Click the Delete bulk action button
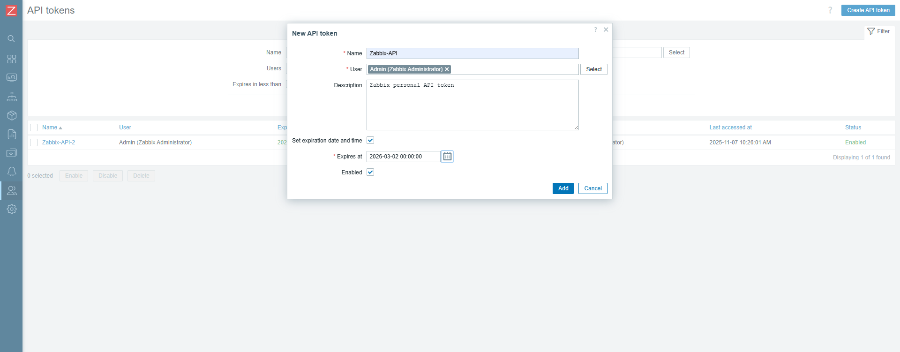 pos(141,176)
